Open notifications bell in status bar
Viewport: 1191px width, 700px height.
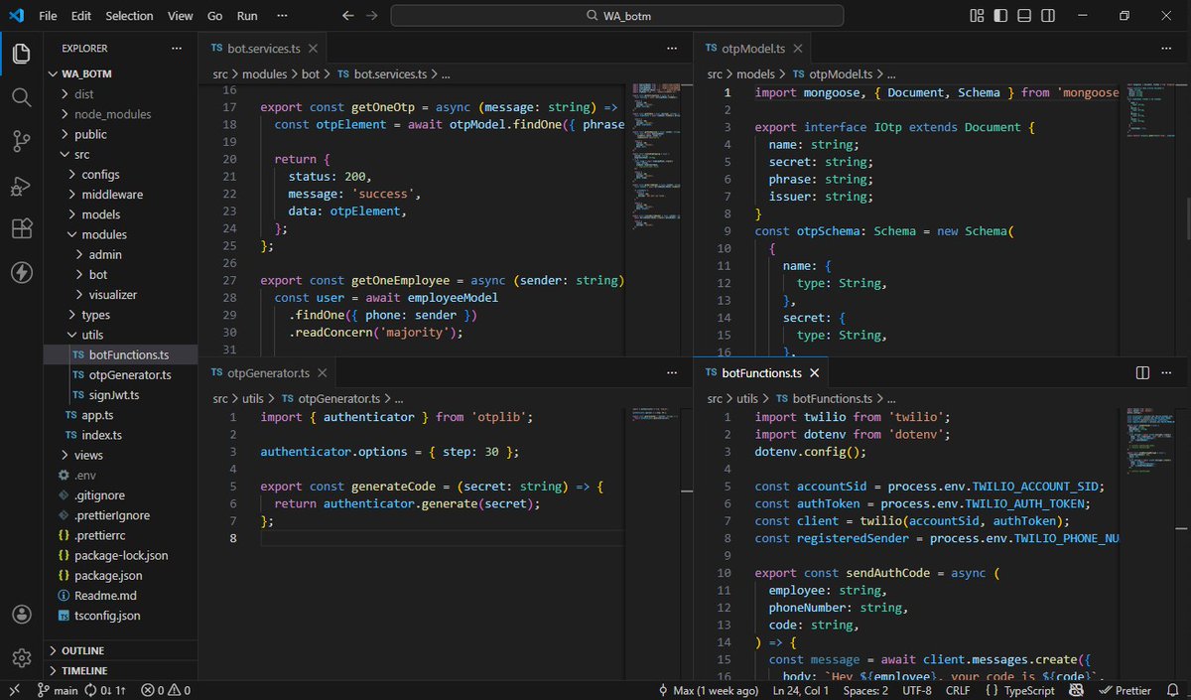tap(1173, 690)
